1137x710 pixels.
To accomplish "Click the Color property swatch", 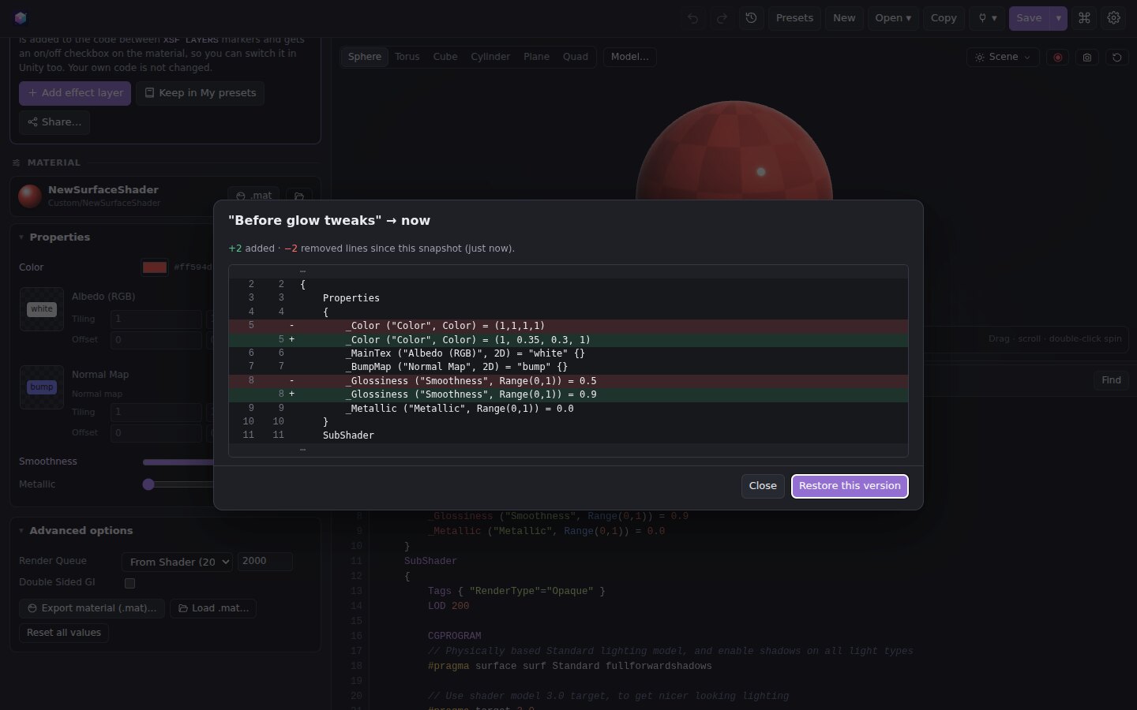I will (155, 267).
